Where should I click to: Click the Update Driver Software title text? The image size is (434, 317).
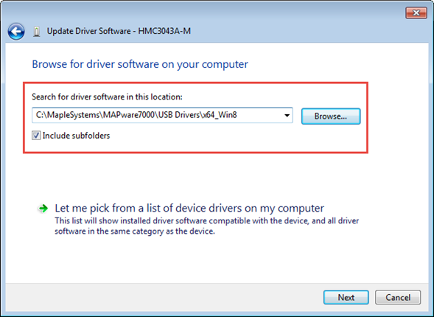pyautogui.click(x=88, y=31)
